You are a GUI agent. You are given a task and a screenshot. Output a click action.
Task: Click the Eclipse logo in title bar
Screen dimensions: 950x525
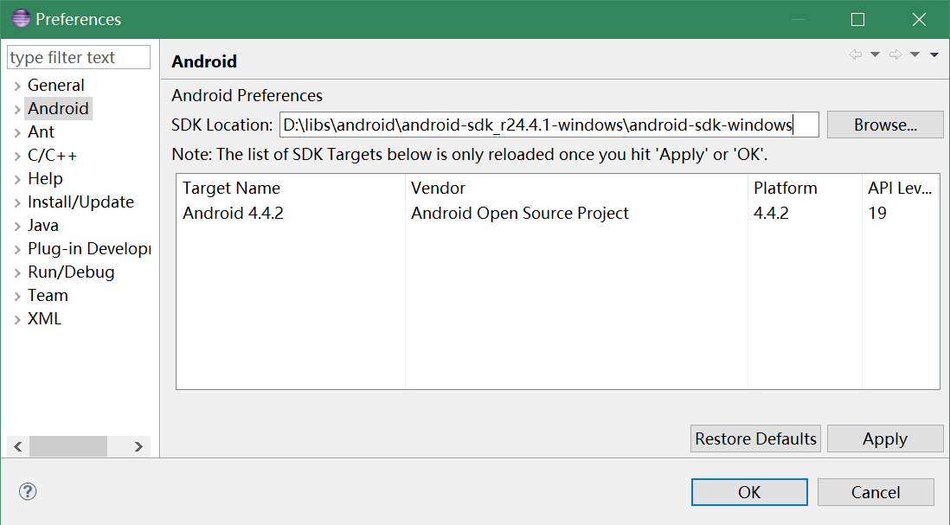[x=20, y=19]
